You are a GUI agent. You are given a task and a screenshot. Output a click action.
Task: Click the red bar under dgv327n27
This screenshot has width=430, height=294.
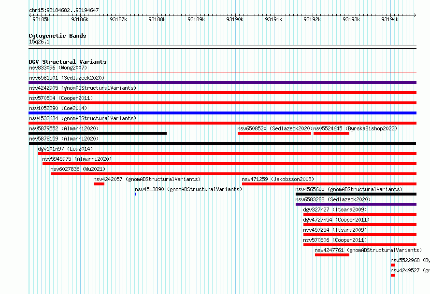point(360,214)
